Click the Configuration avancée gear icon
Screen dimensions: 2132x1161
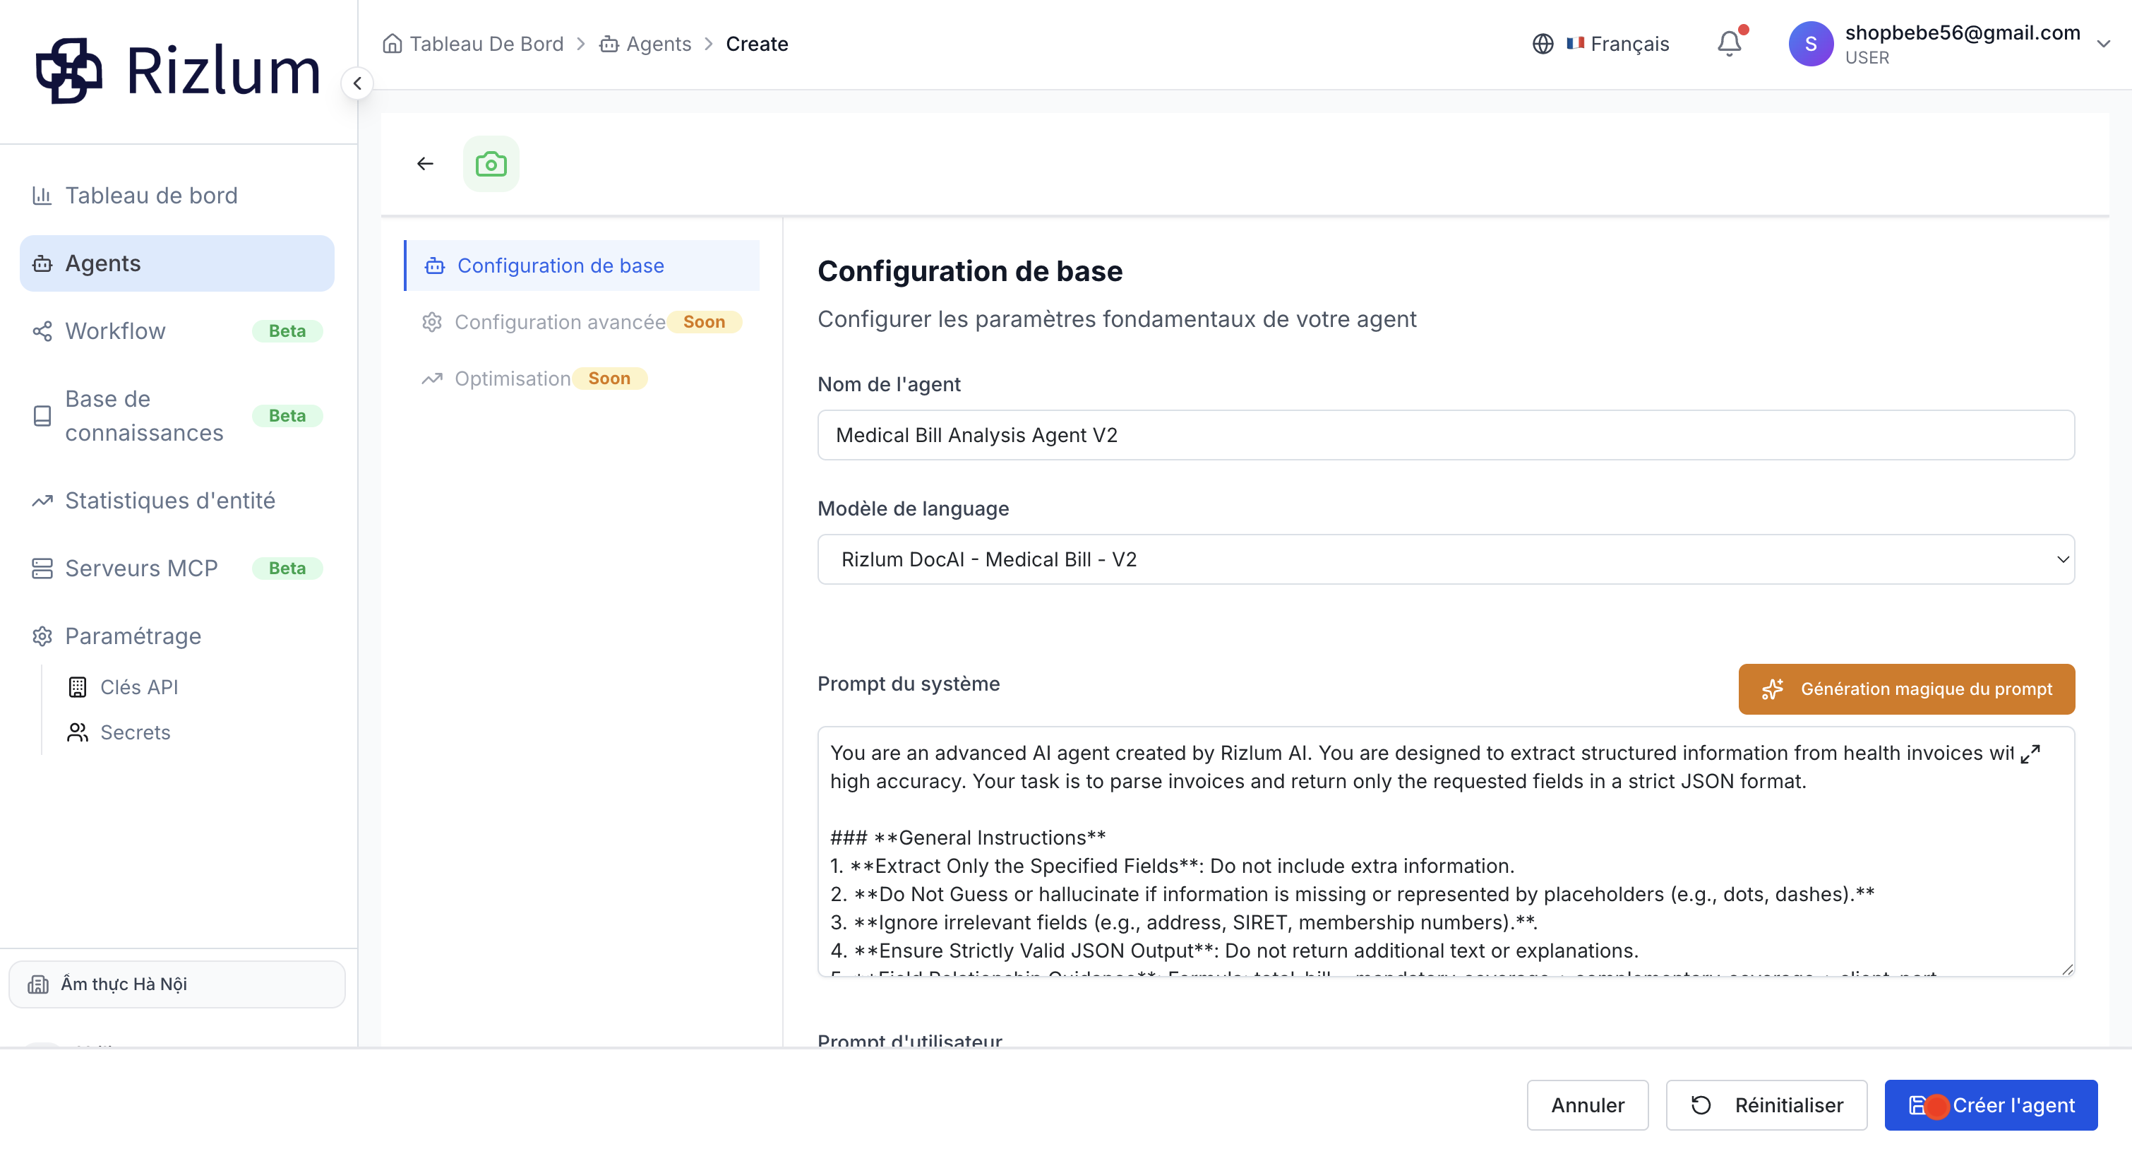point(432,322)
